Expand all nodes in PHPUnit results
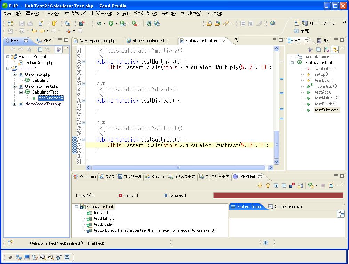Viewport: 349px width, 264px height. pyautogui.click(x=276, y=186)
